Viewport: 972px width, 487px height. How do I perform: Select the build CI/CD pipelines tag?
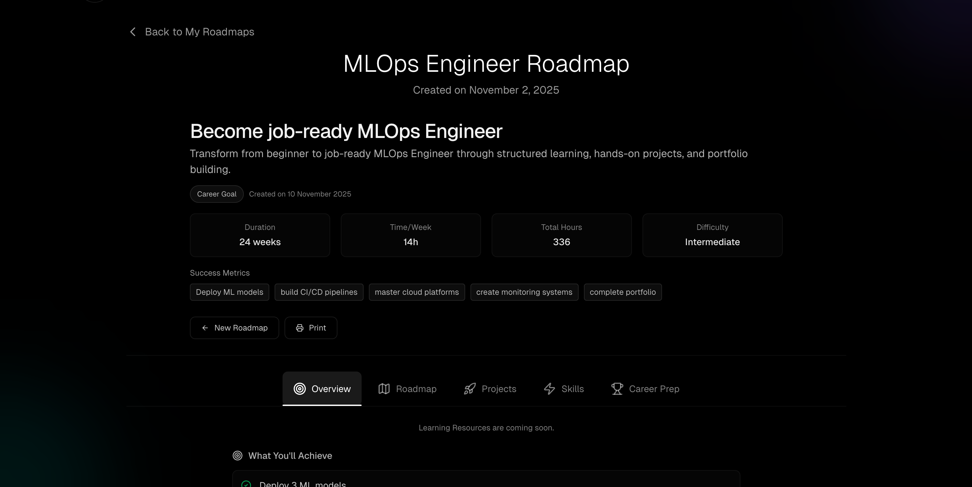319,292
